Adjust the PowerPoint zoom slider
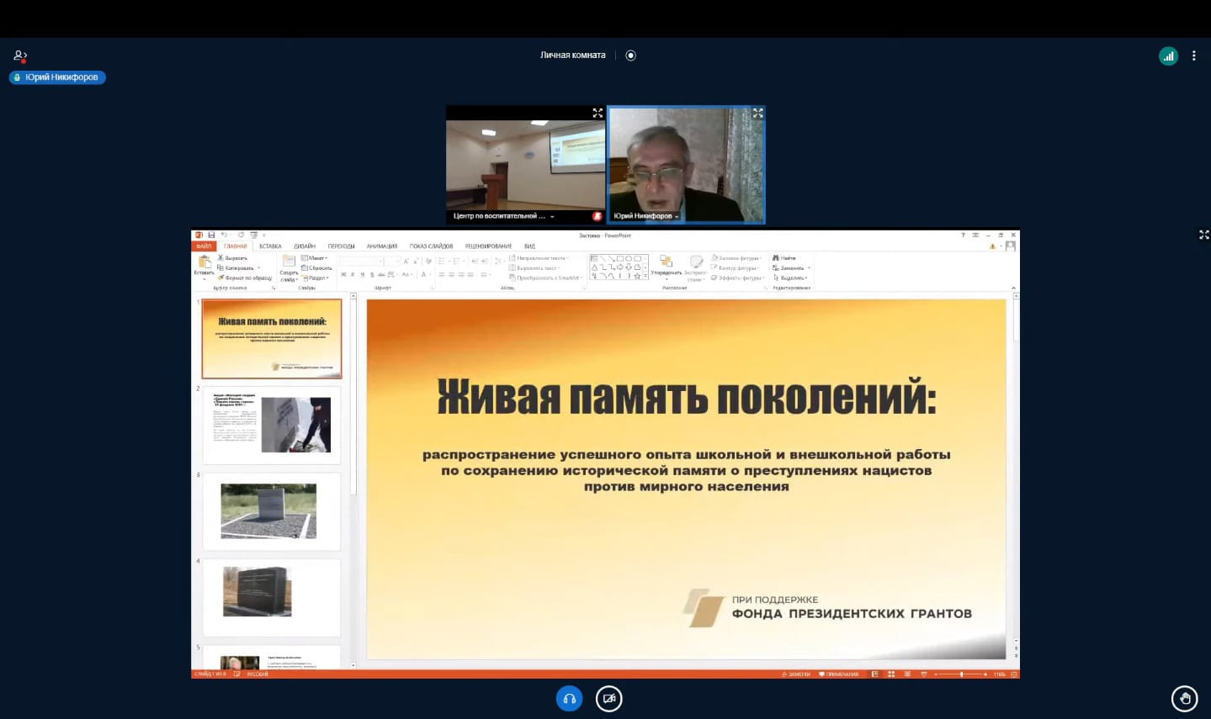 click(962, 674)
